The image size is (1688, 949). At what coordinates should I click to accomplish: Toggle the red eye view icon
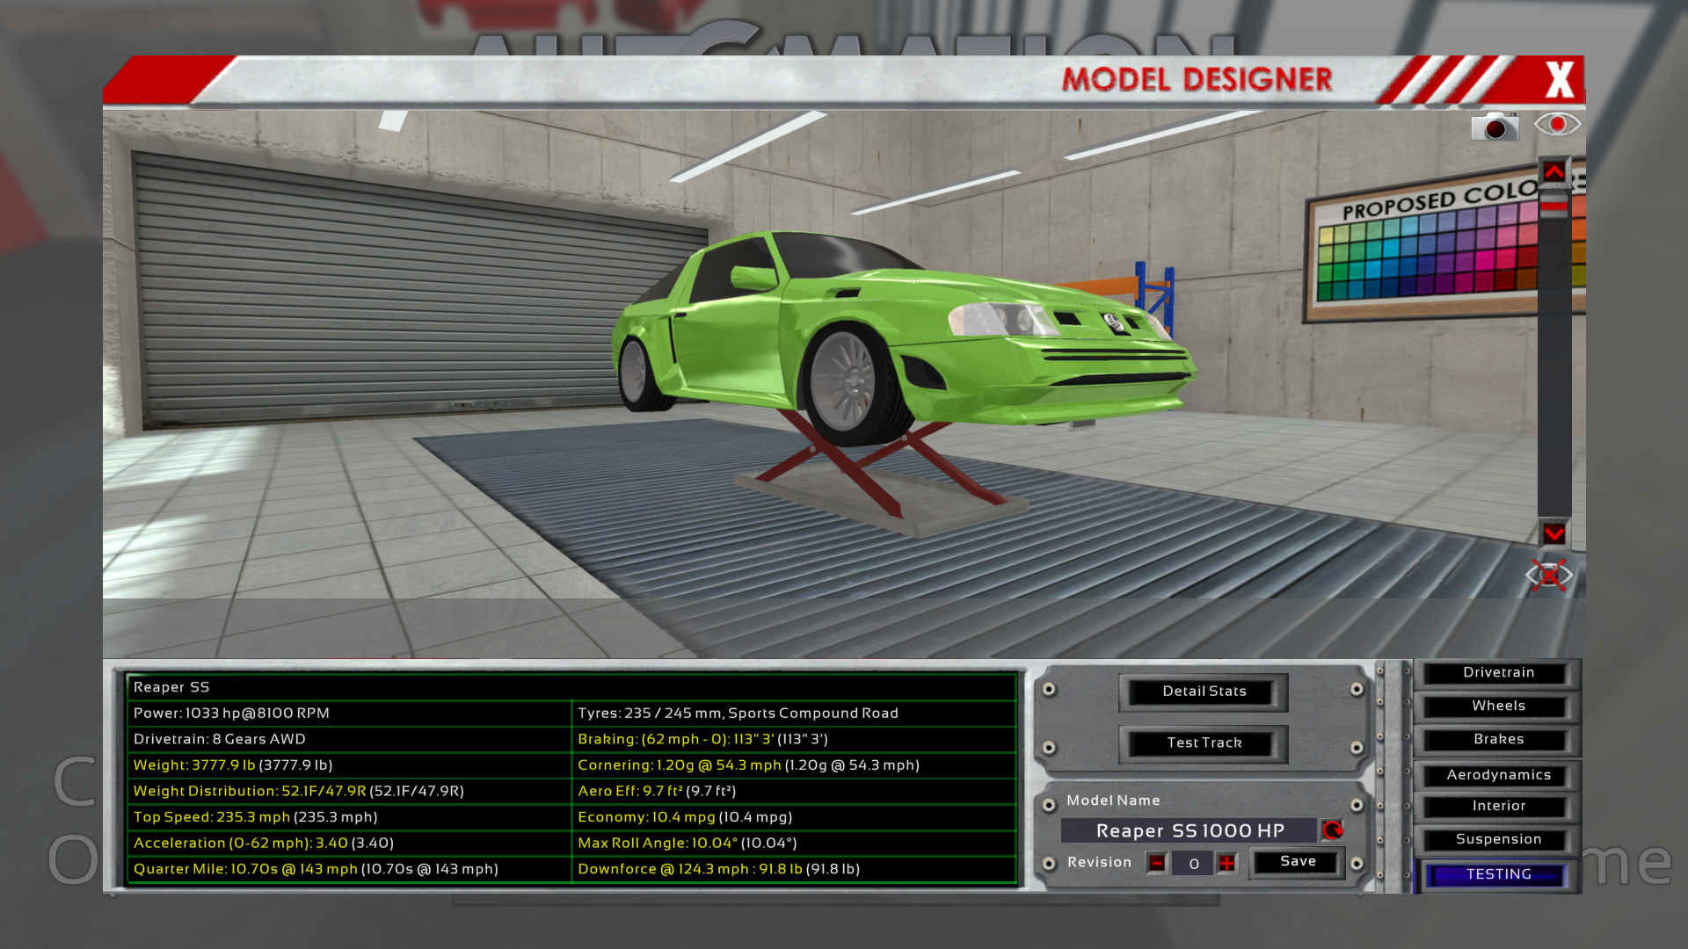tap(1557, 124)
